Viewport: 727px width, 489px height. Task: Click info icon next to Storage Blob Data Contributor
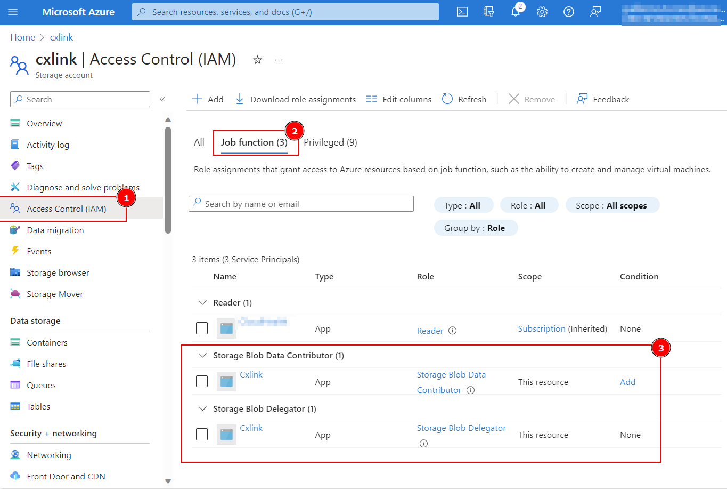click(470, 390)
